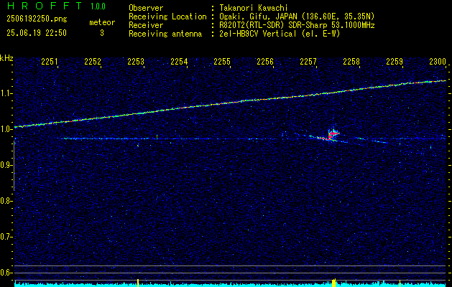Click the cyan signal level strip at bottom
This screenshot has width=452, height=287.
[x=231, y=285]
